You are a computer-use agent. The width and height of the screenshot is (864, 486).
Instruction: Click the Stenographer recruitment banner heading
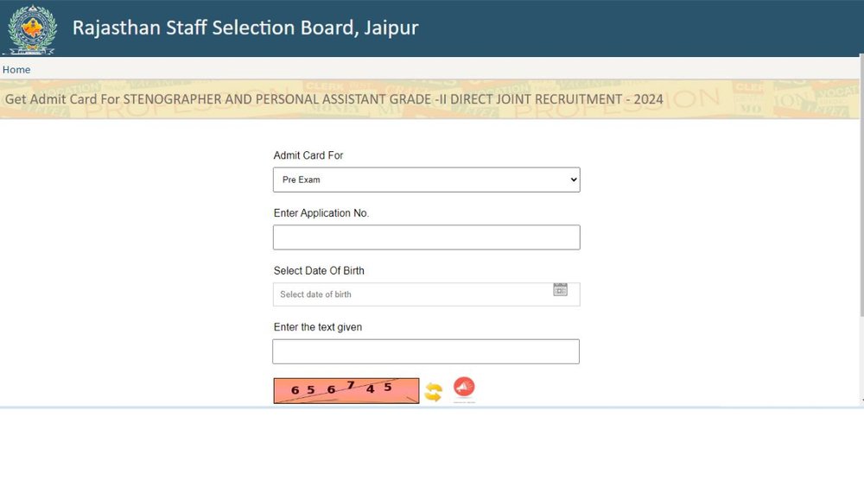coord(334,99)
